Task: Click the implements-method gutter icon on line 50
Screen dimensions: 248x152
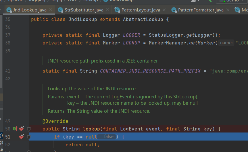Action: [15, 129]
